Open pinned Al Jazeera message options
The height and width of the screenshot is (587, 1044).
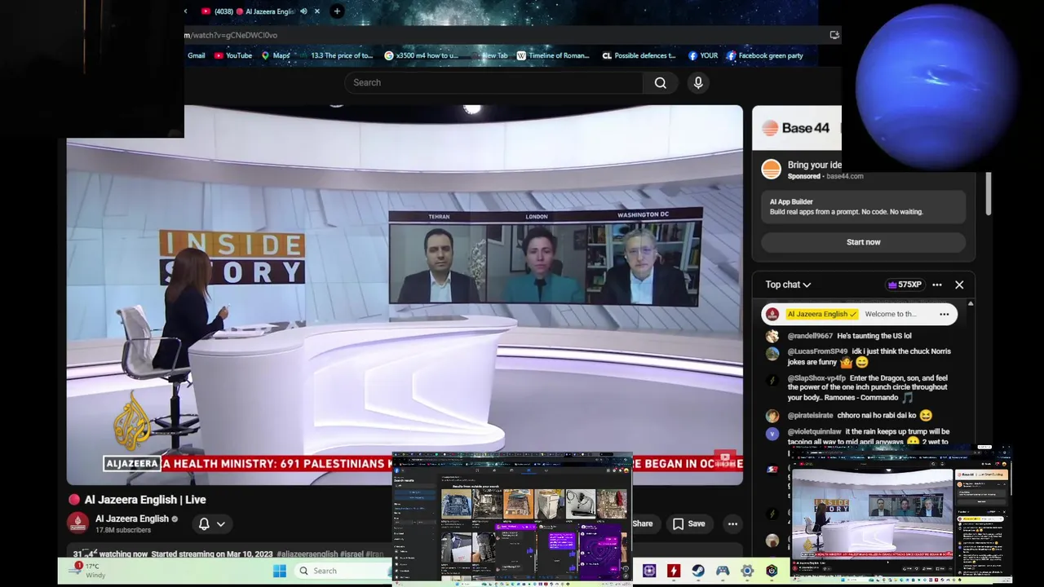point(944,314)
